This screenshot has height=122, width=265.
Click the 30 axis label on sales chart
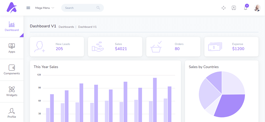[39, 114]
